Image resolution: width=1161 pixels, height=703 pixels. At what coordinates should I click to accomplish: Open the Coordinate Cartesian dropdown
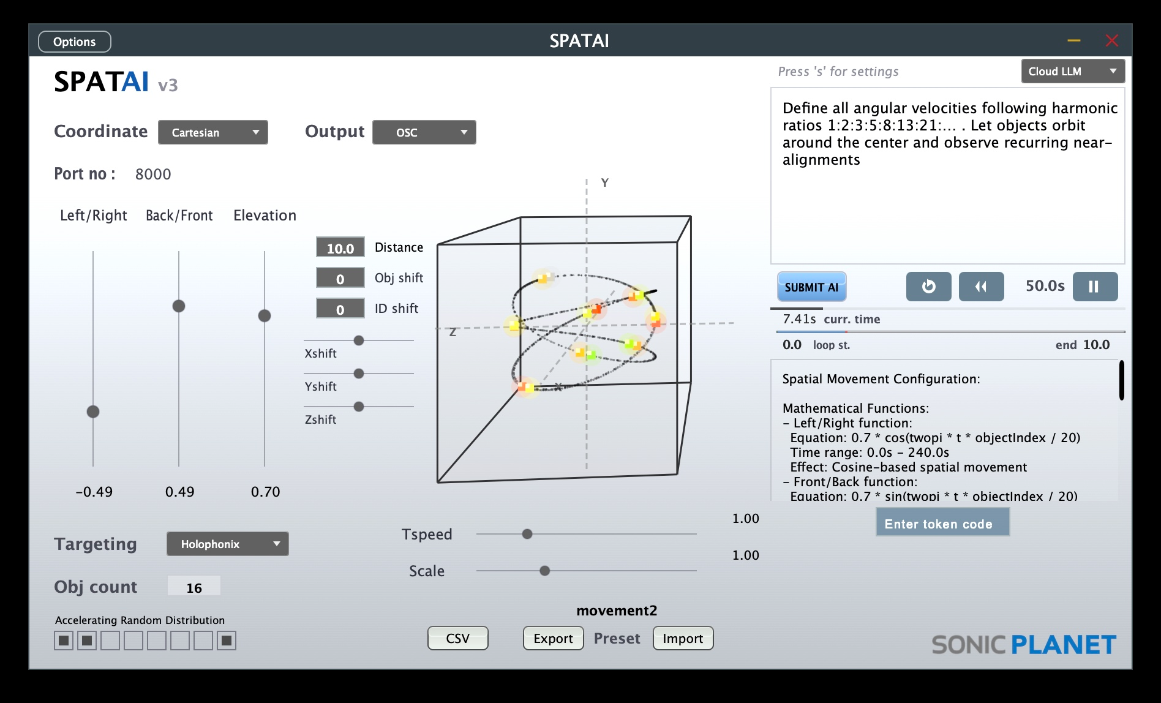(213, 132)
